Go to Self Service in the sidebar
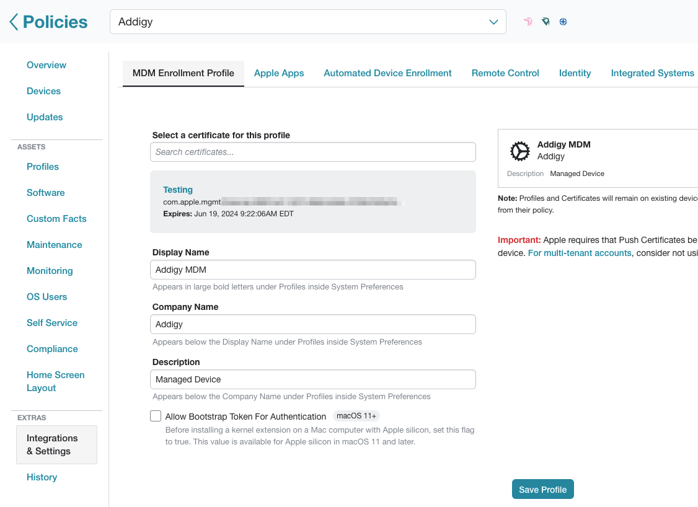Viewport: 698px width, 507px height. 52,323
